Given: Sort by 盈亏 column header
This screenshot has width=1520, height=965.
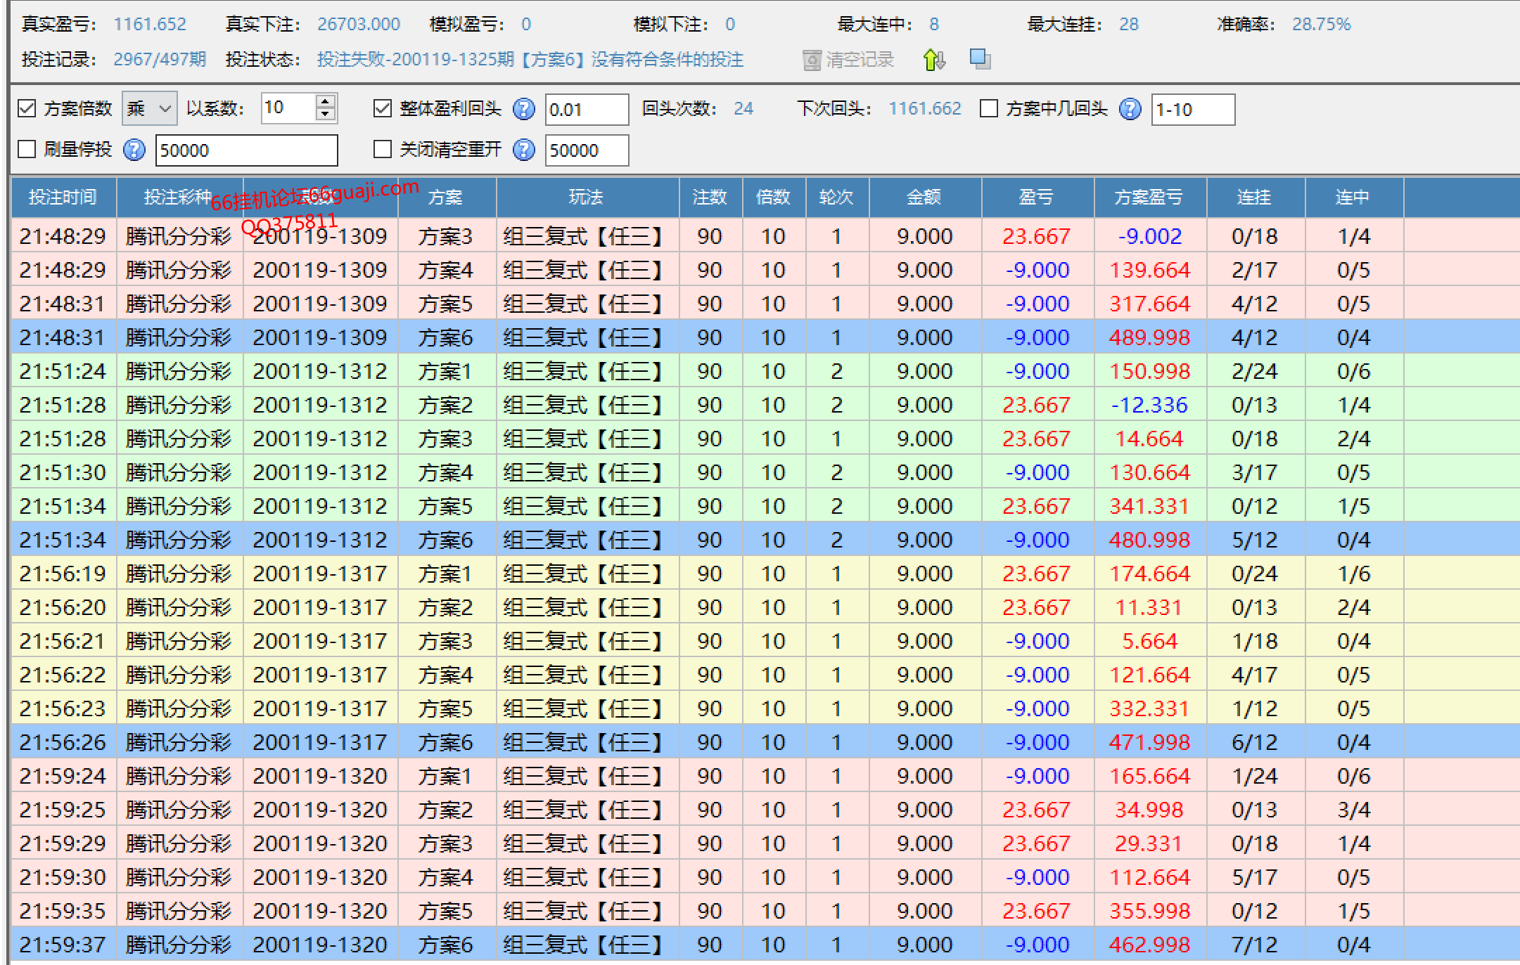Looking at the screenshot, I should [x=1037, y=197].
